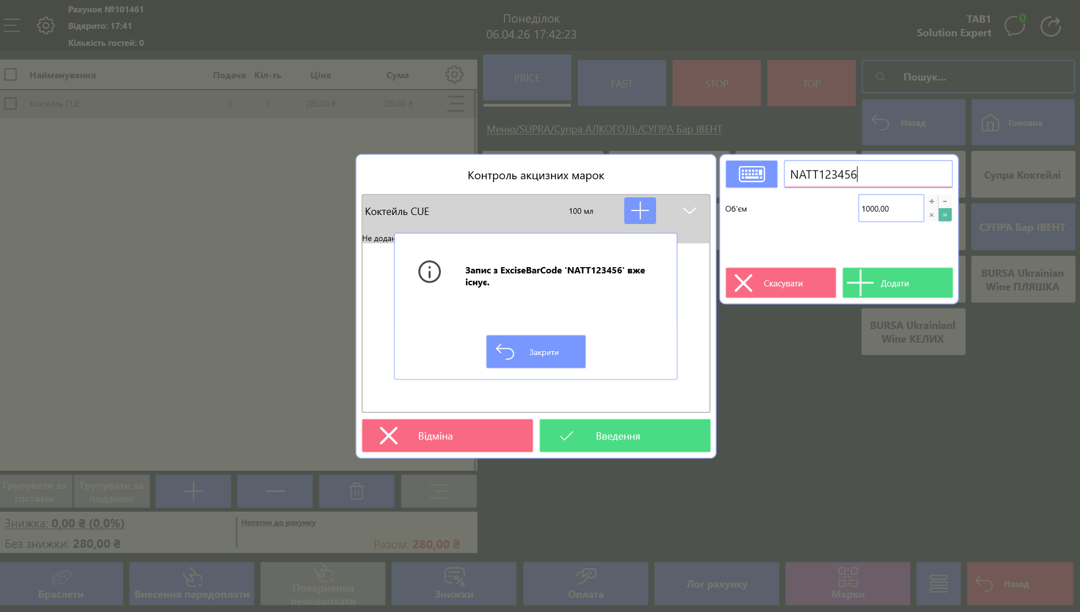Click the share arrow icon top right

coord(1050,26)
